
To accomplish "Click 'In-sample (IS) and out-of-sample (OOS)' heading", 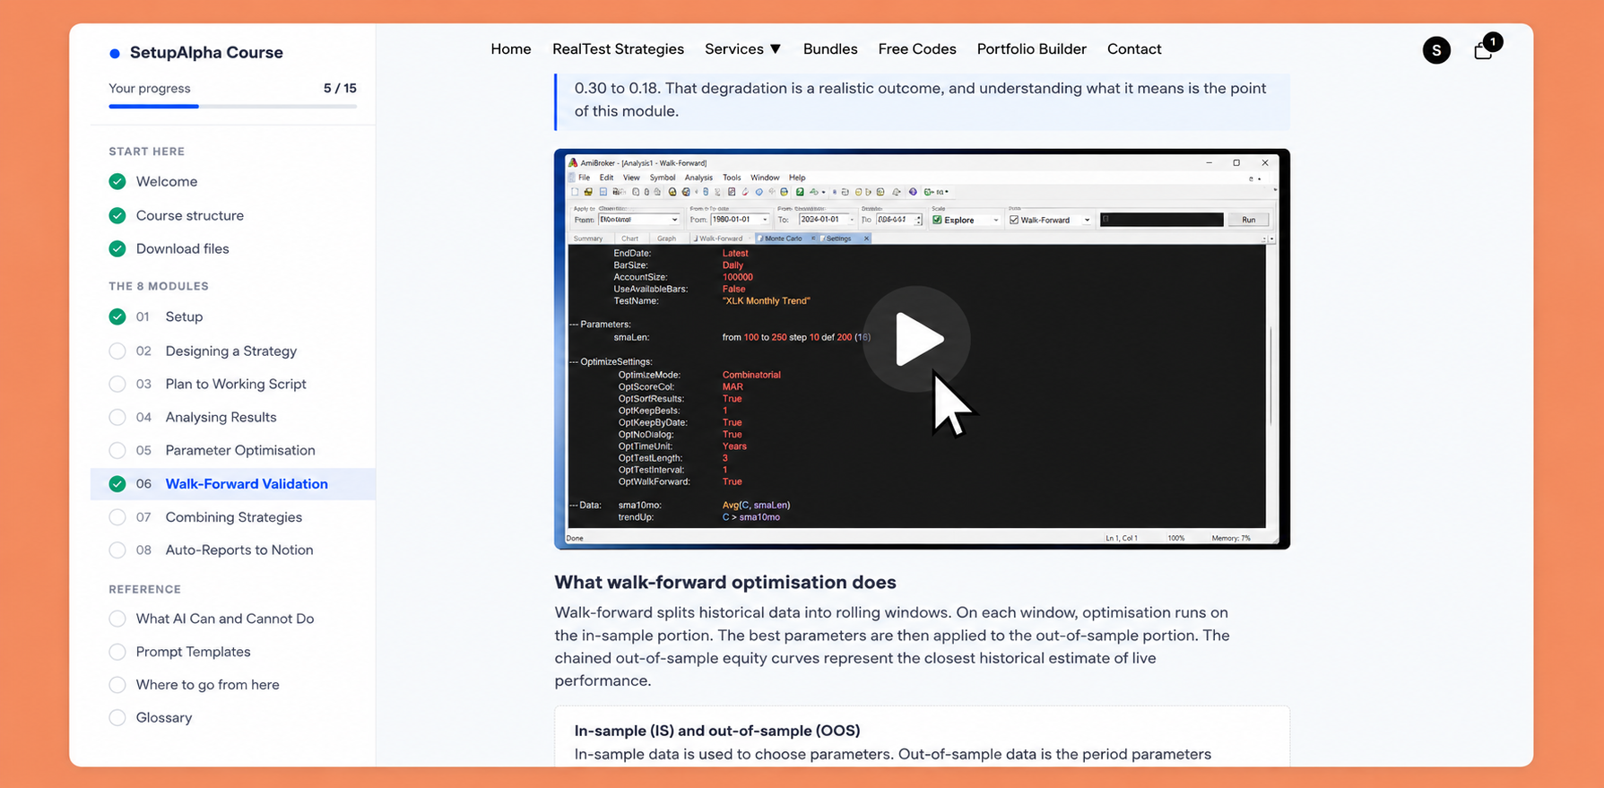I will coord(717,731).
